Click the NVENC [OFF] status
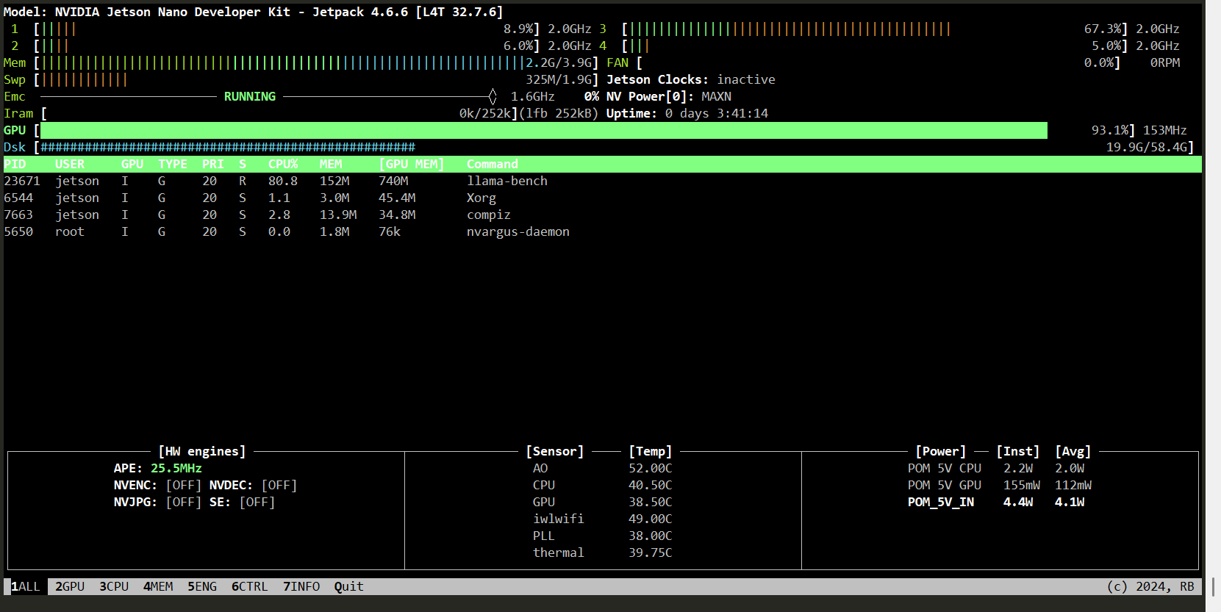 184,486
